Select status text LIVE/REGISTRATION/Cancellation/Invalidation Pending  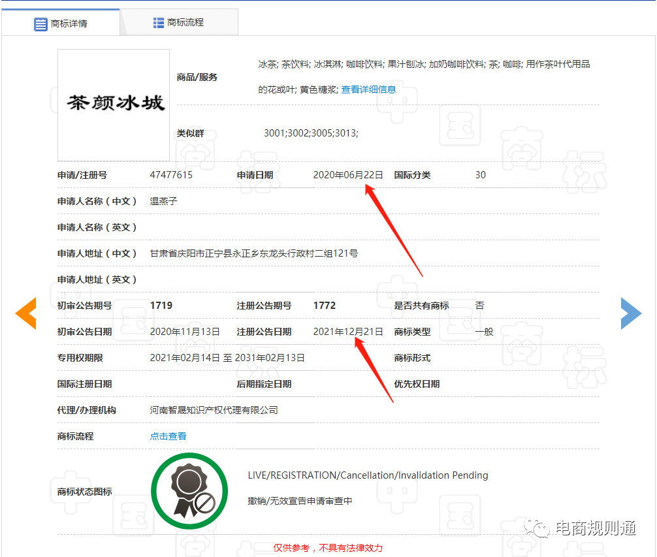368,475
